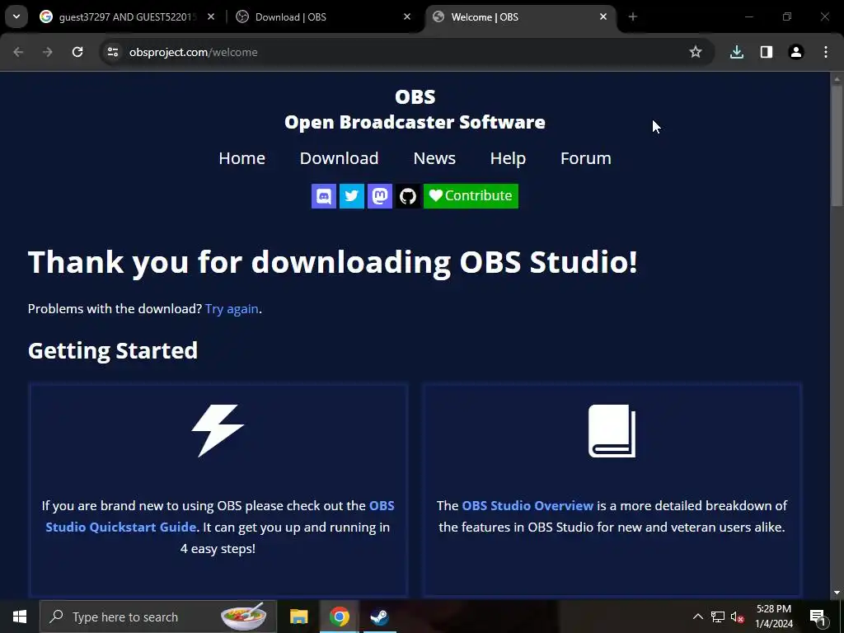Bookmark this page with the star
This screenshot has width=844, height=633.
(696, 52)
